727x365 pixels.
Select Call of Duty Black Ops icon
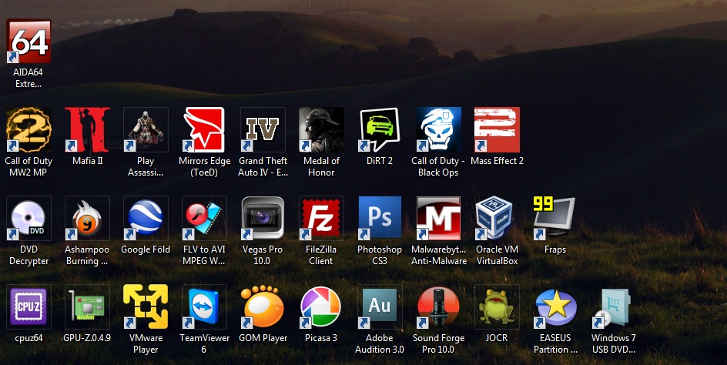438,129
